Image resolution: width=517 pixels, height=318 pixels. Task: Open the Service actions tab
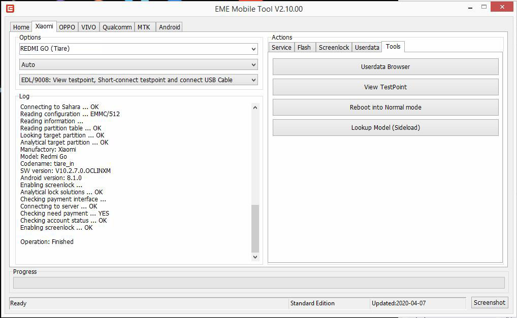(x=281, y=47)
